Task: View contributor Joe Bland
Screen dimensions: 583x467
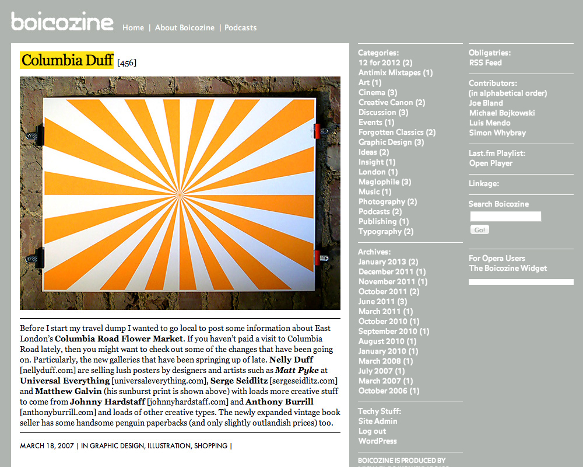Action: (x=486, y=103)
